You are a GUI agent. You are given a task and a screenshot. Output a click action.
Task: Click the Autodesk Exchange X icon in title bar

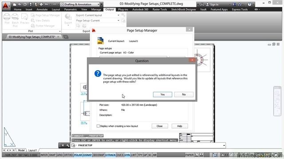(x=234, y=4)
